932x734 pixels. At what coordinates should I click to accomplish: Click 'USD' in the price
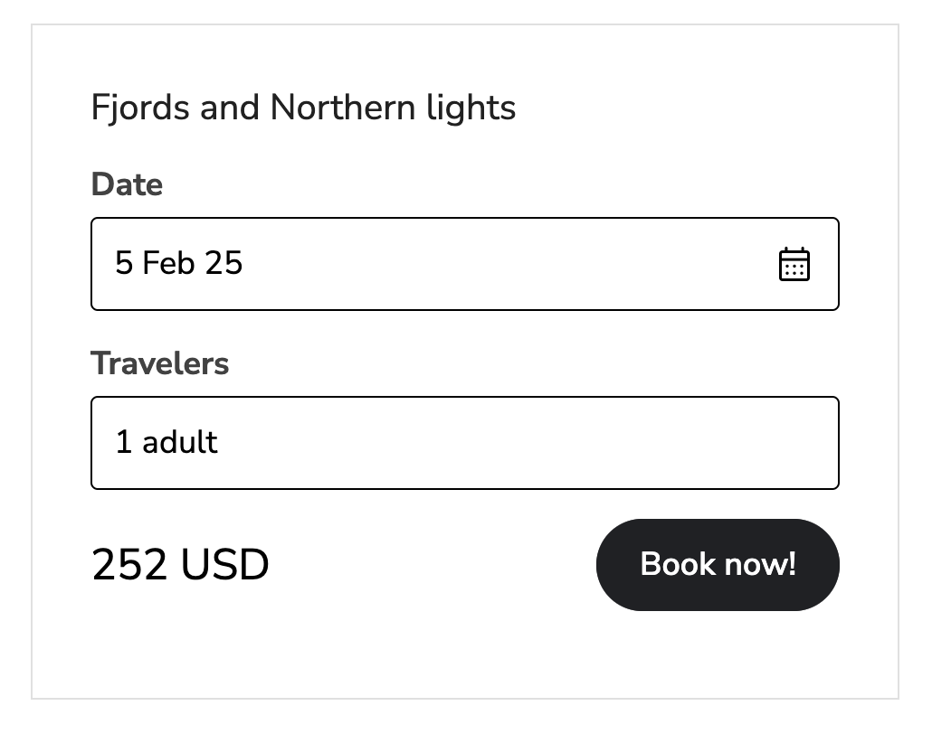click(224, 564)
